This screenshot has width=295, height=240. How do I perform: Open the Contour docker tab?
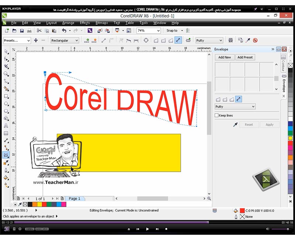coord(283,63)
